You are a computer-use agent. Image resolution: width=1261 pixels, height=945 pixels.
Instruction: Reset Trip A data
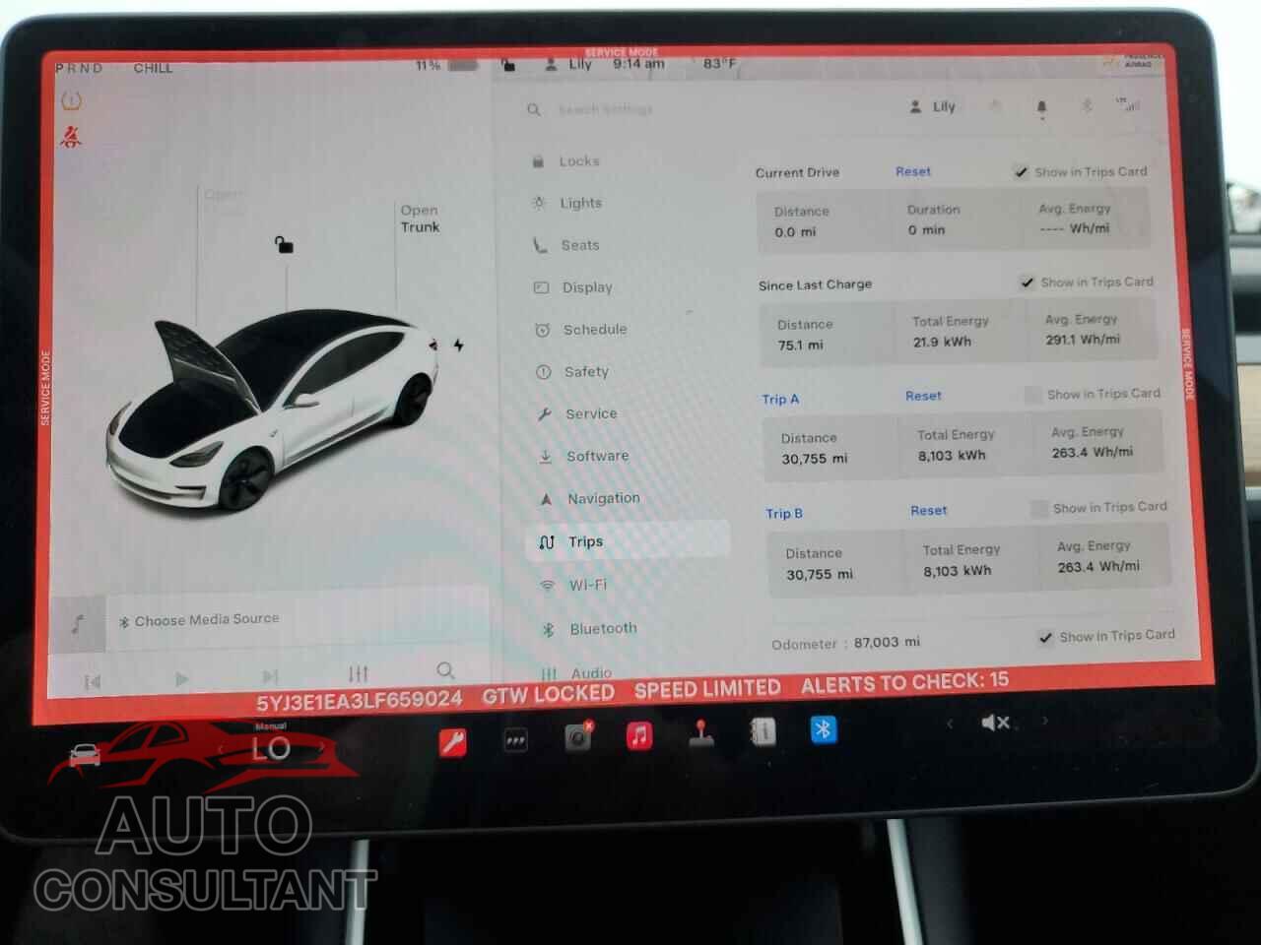923,396
